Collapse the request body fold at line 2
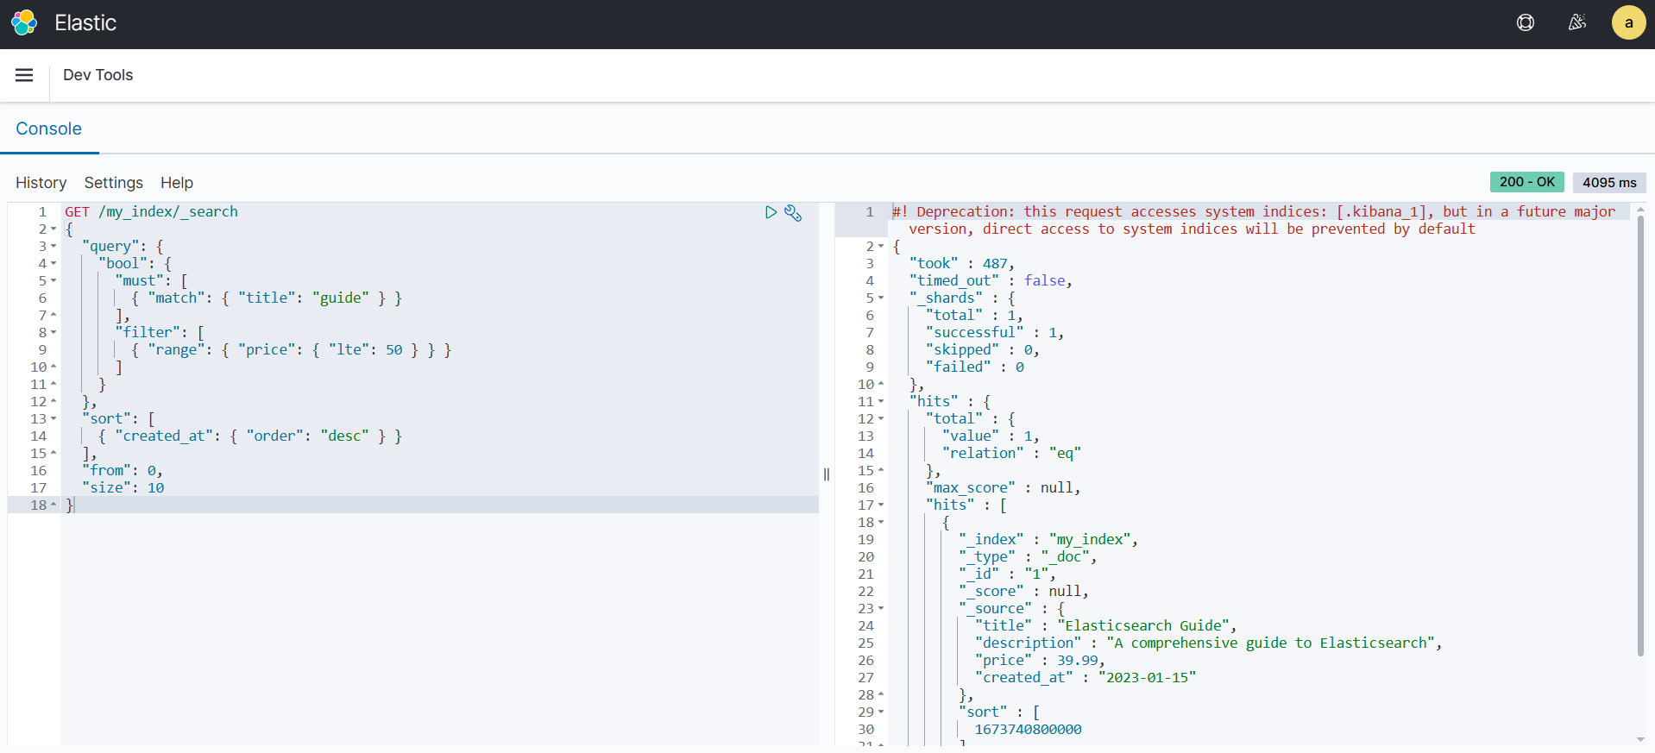The width and height of the screenshot is (1655, 753). (53, 229)
